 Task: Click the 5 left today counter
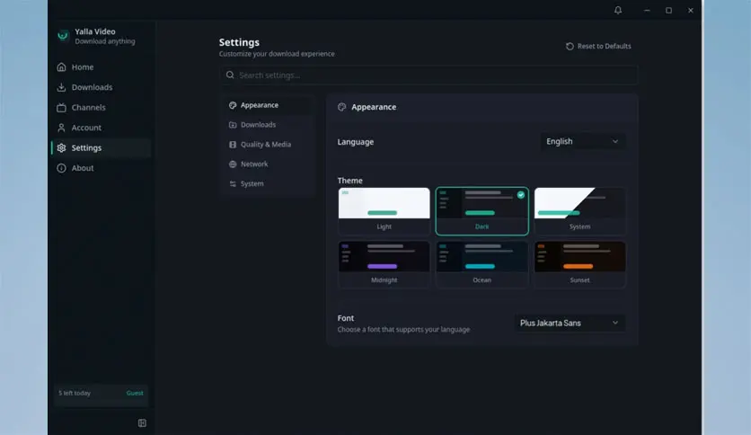pos(75,393)
